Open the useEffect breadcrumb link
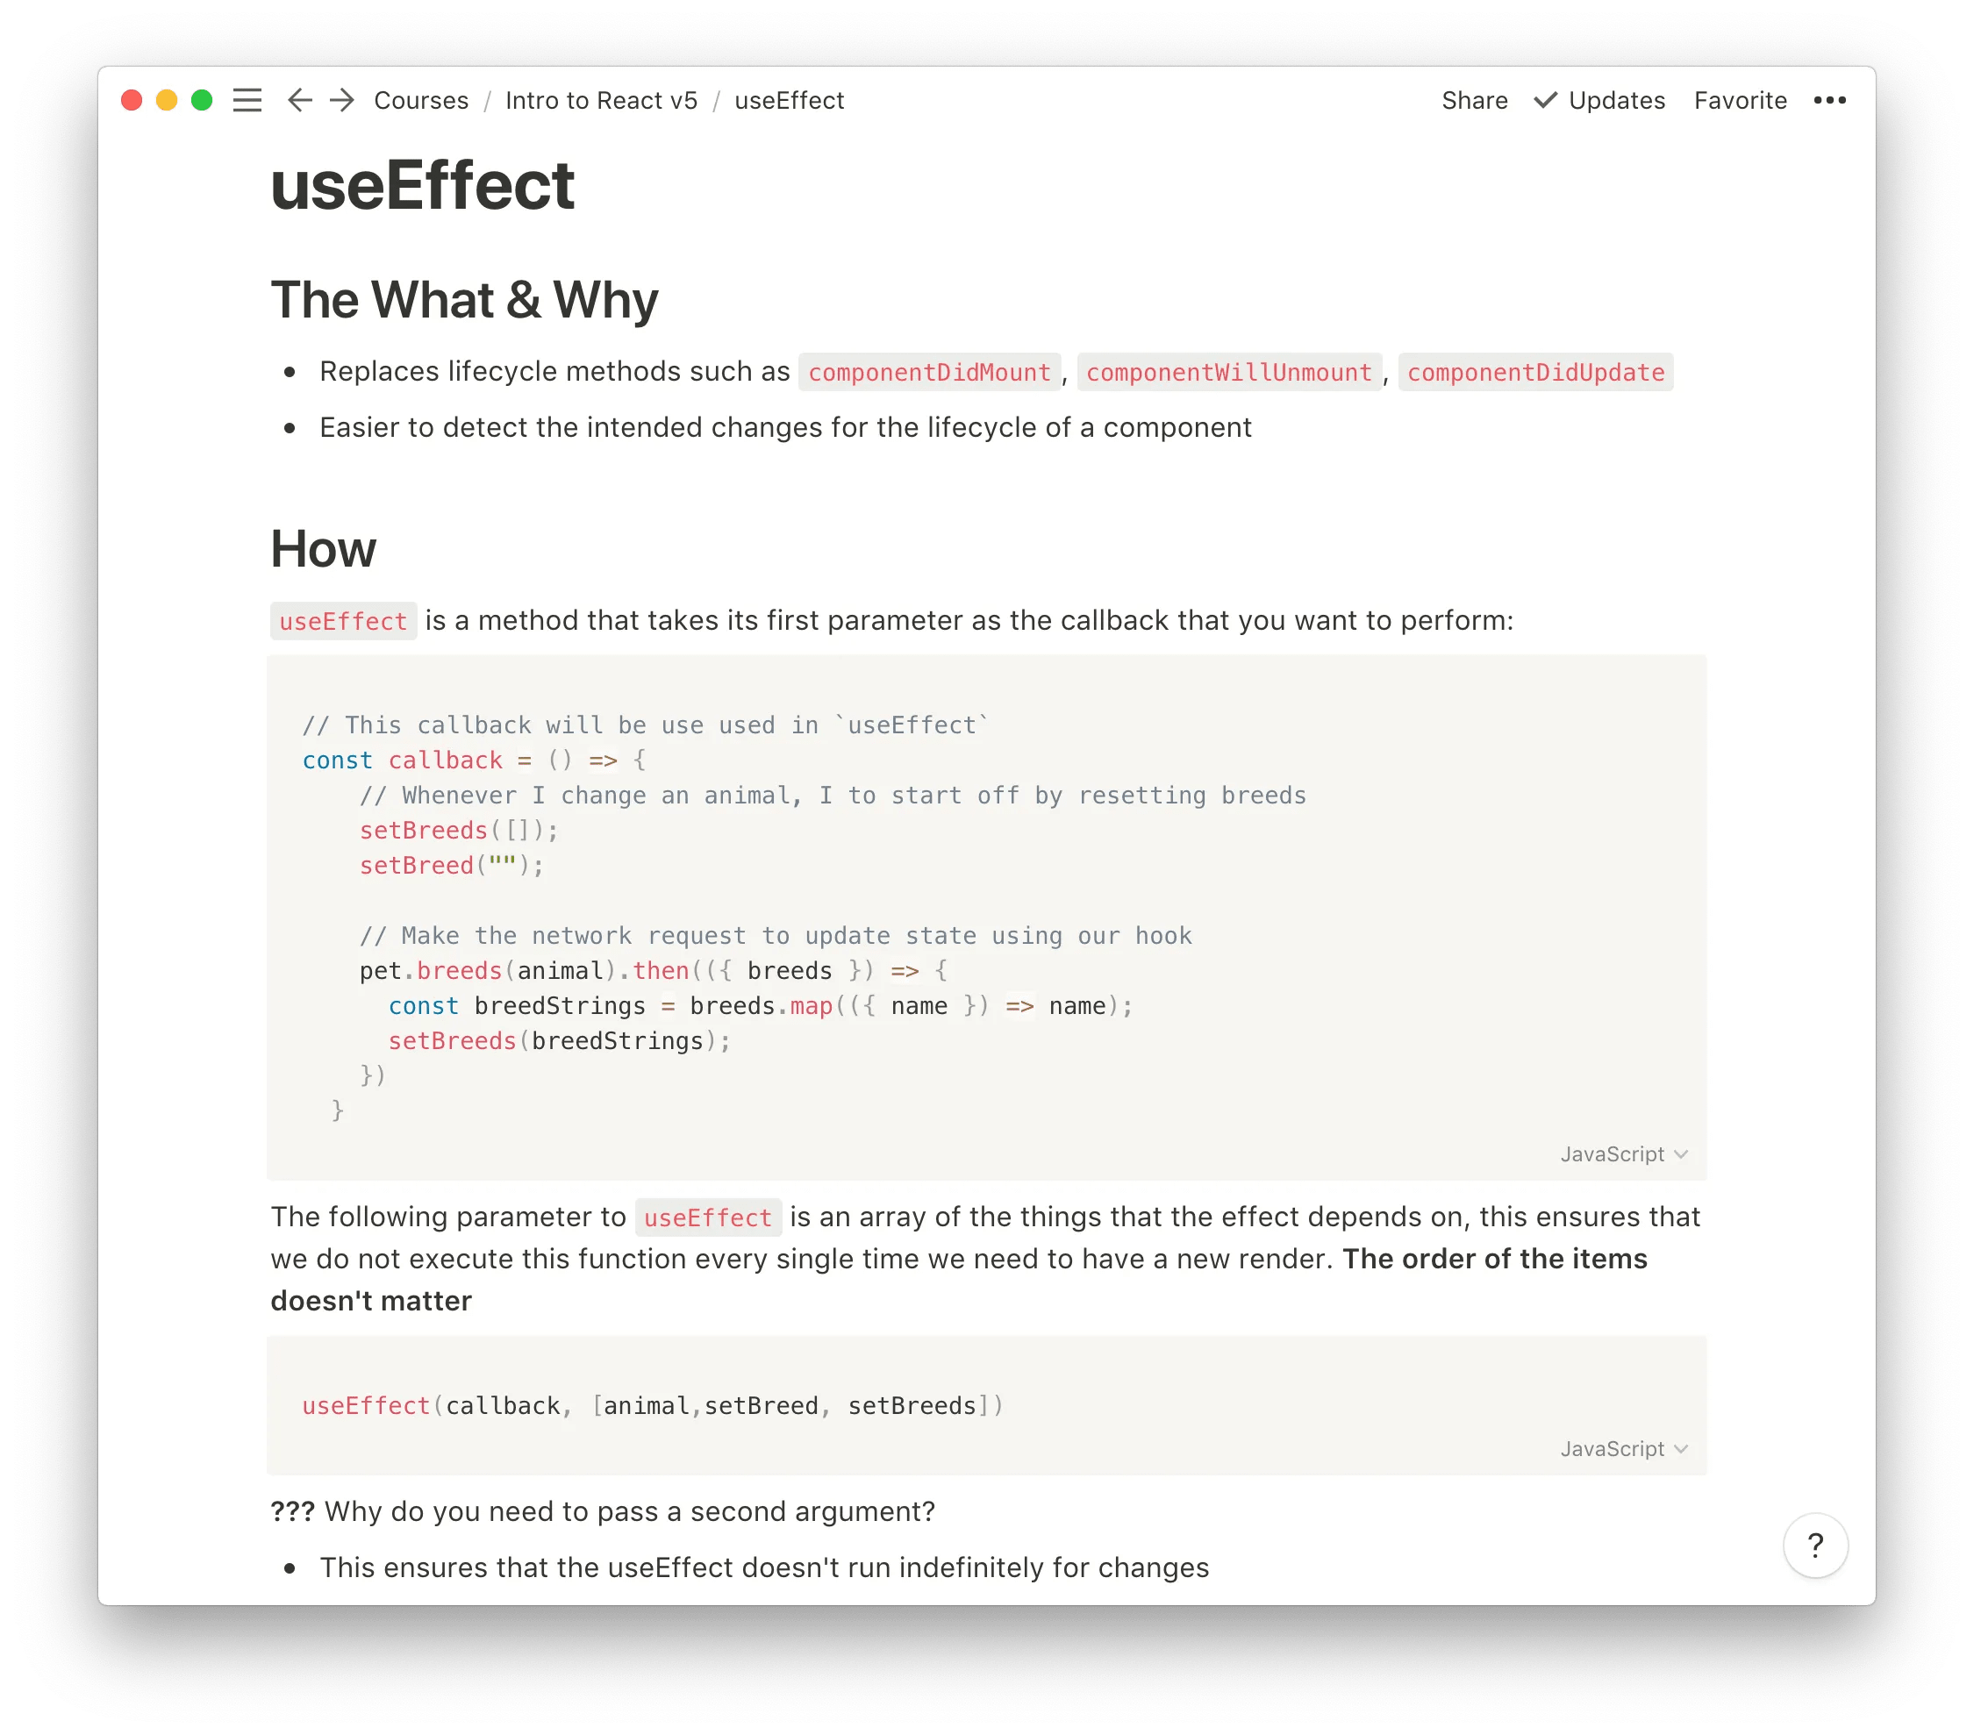This screenshot has width=1974, height=1735. point(788,100)
